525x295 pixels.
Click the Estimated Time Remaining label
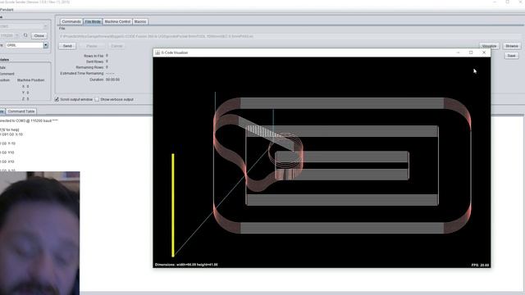pyautogui.click(x=82, y=73)
